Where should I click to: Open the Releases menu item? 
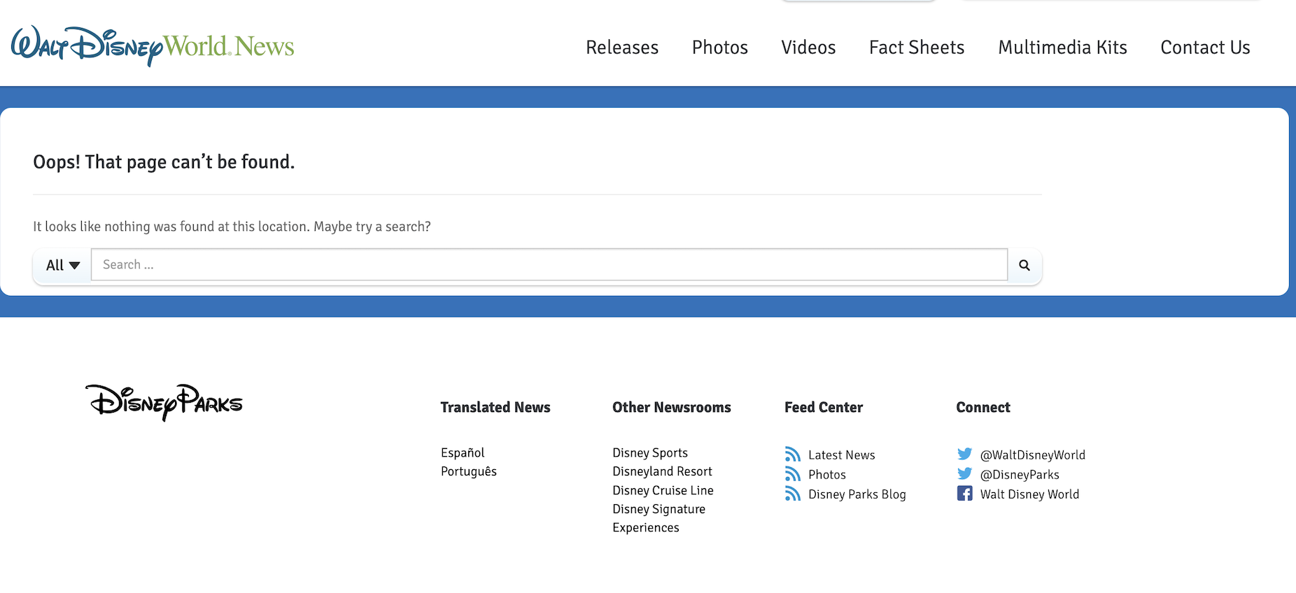[622, 48]
